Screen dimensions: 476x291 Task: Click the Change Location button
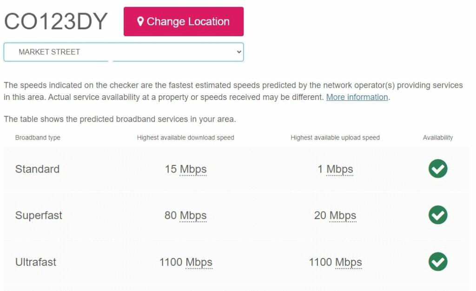coord(183,21)
